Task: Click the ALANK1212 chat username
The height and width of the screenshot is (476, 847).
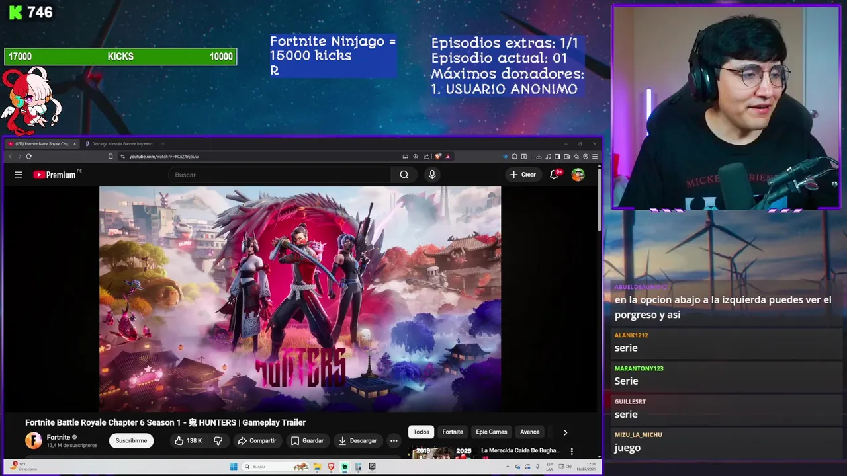Action: pyautogui.click(x=631, y=335)
